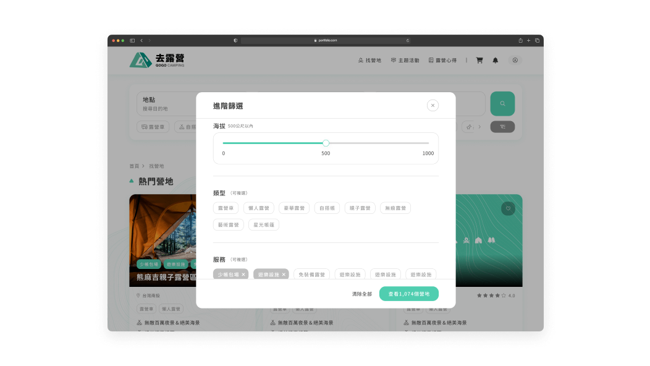650x366 pixels.
Task: Close the 進階篩選 filter dialog
Action: [x=433, y=105]
